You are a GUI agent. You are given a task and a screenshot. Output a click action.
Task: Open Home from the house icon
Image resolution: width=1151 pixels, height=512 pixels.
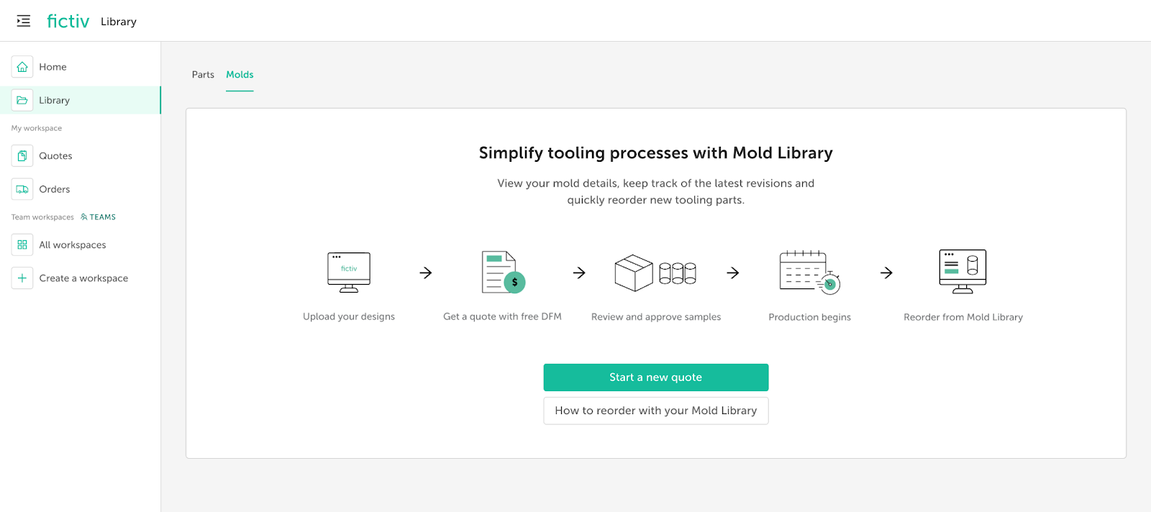point(22,67)
